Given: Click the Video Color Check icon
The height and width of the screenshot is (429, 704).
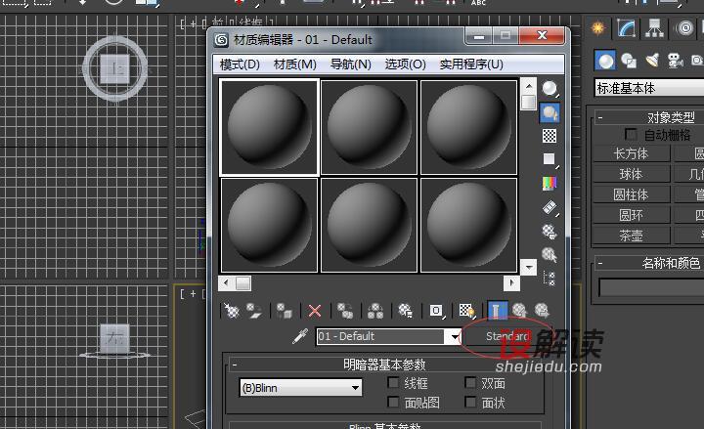Looking at the screenshot, I should pos(550,183).
